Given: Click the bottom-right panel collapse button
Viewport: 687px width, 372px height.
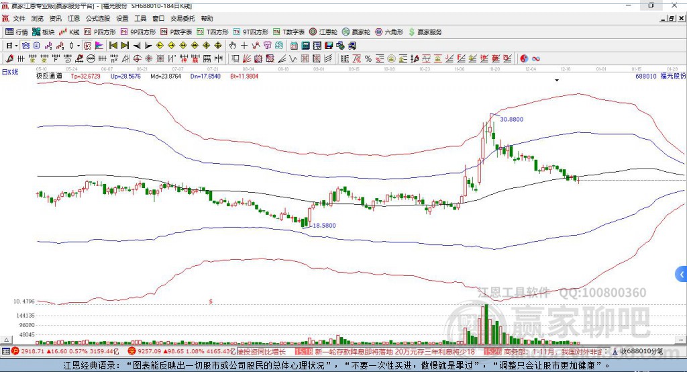Looking at the screenshot, I should click(680, 340).
